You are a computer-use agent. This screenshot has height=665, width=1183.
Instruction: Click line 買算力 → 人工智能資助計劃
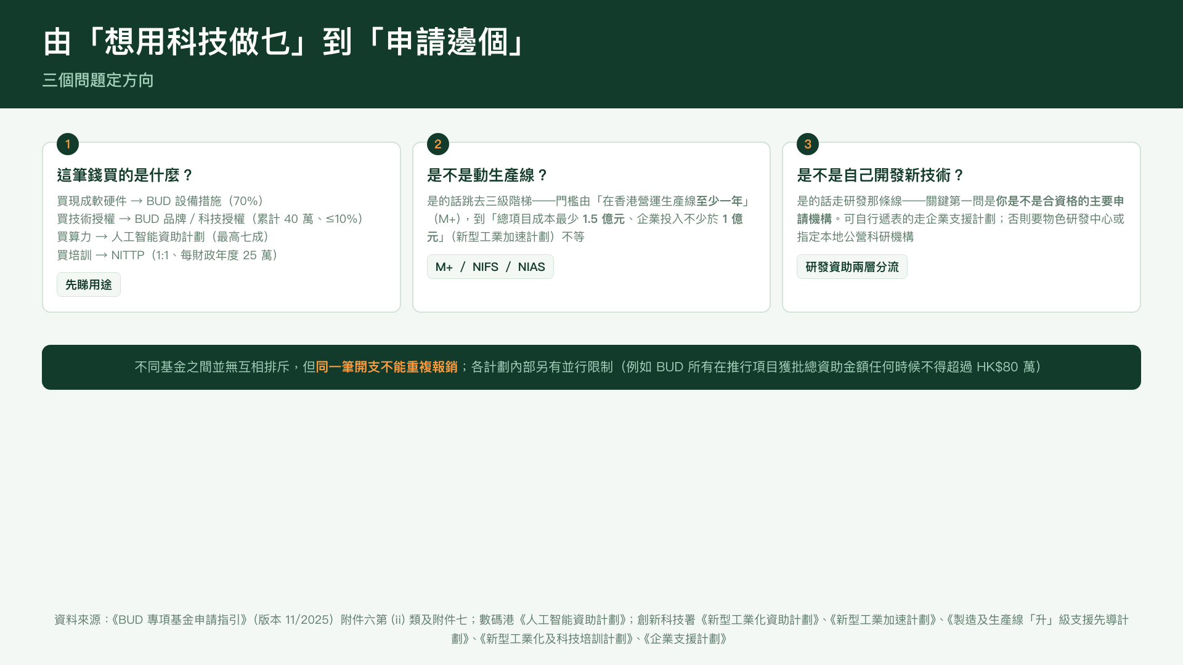pos(163,236)
